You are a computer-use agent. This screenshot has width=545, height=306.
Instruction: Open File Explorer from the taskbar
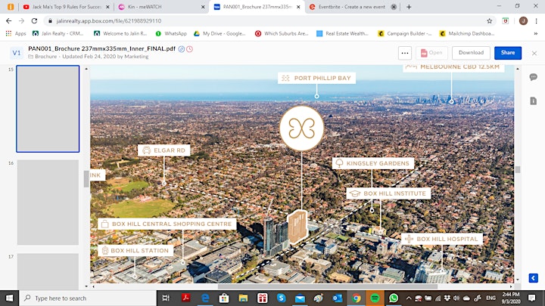(243, 298)
